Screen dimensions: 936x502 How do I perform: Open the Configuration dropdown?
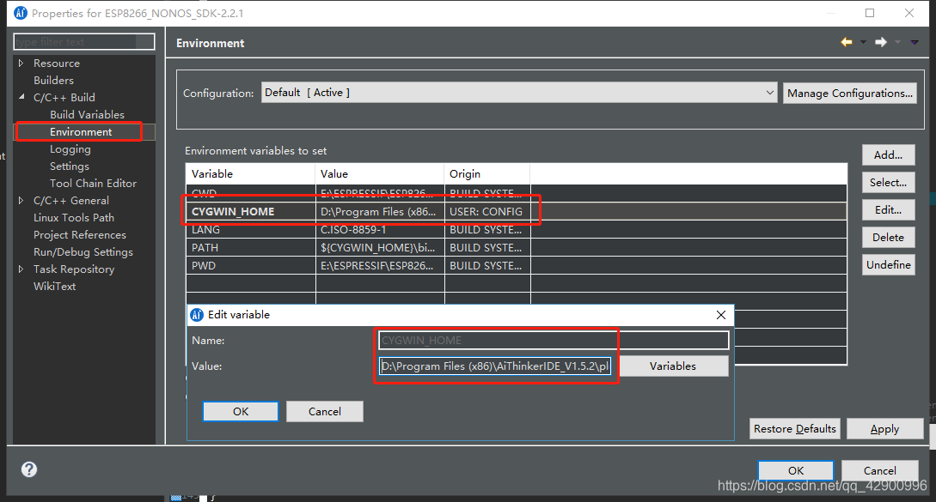pos(519,93)
